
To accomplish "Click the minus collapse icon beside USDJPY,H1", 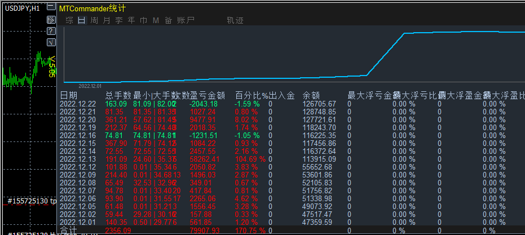I will coord(51,7).
